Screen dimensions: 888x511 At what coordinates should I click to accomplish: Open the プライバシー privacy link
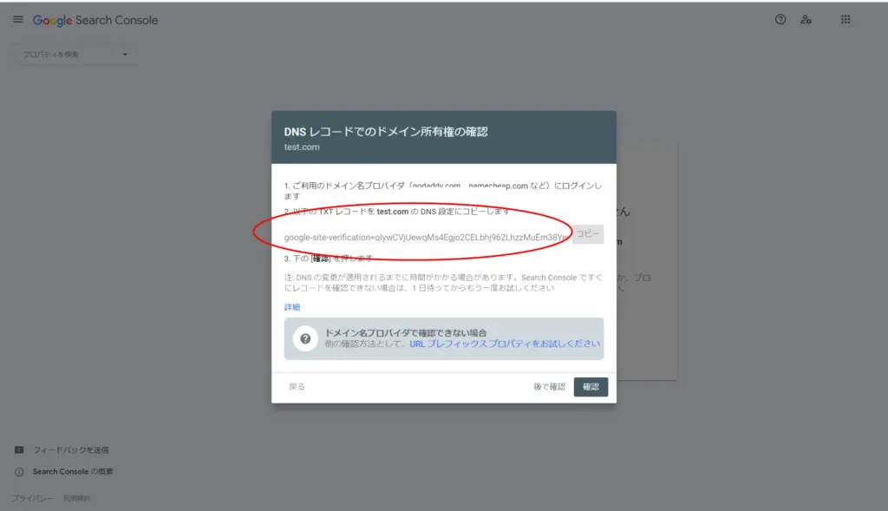(32, 499)
